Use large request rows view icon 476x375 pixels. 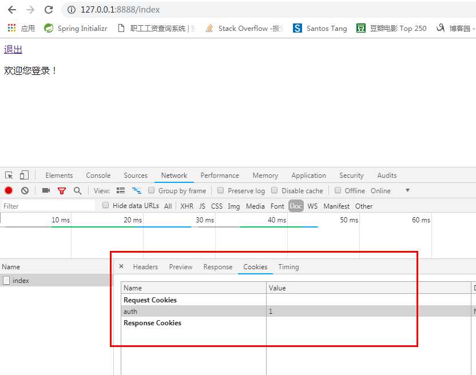(x=121, y=190)
